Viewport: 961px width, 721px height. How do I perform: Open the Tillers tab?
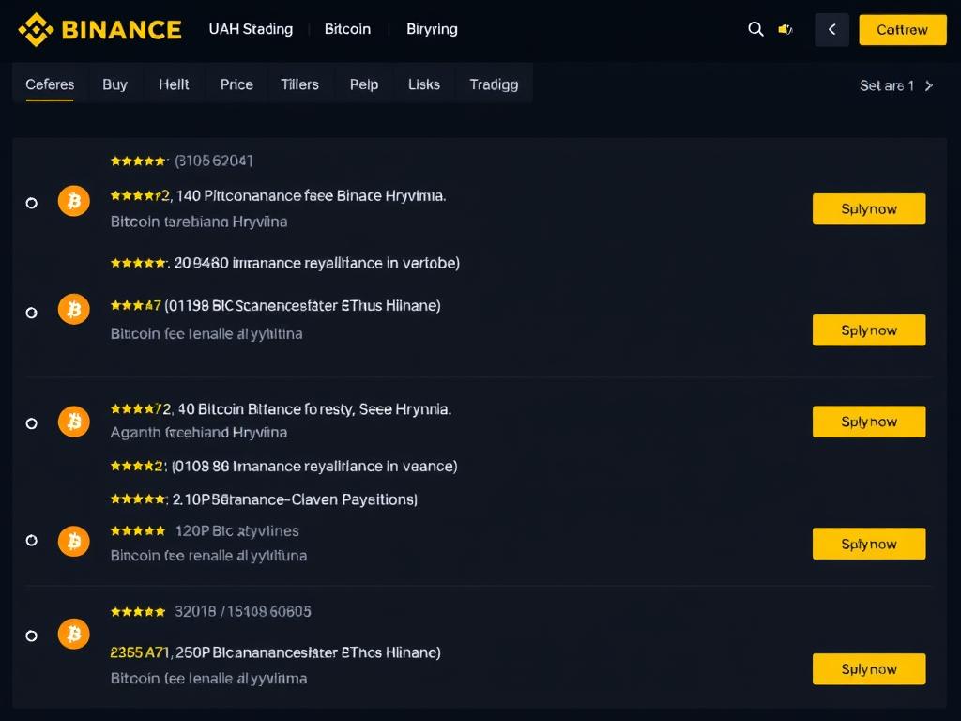pos(299,84)
